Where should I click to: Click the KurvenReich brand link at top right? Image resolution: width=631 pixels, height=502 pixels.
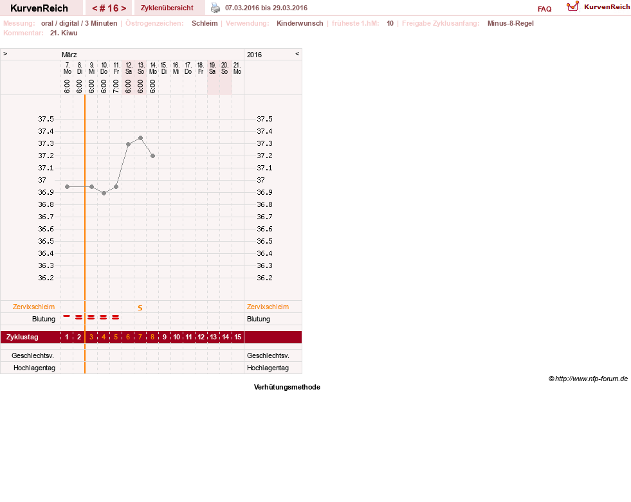click(607, 7)
